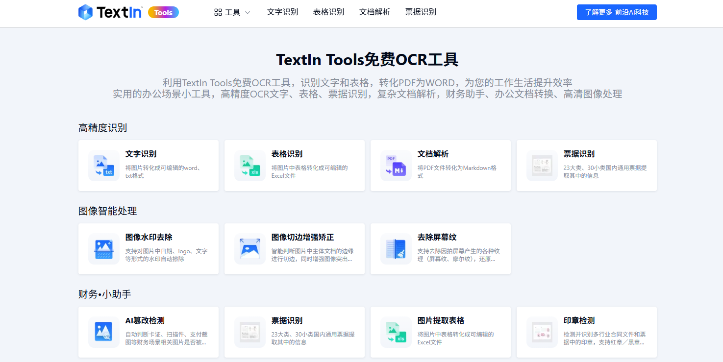Click the 印章检测 card icon
This screenshot has height=362, width=723.
(542, 332)
